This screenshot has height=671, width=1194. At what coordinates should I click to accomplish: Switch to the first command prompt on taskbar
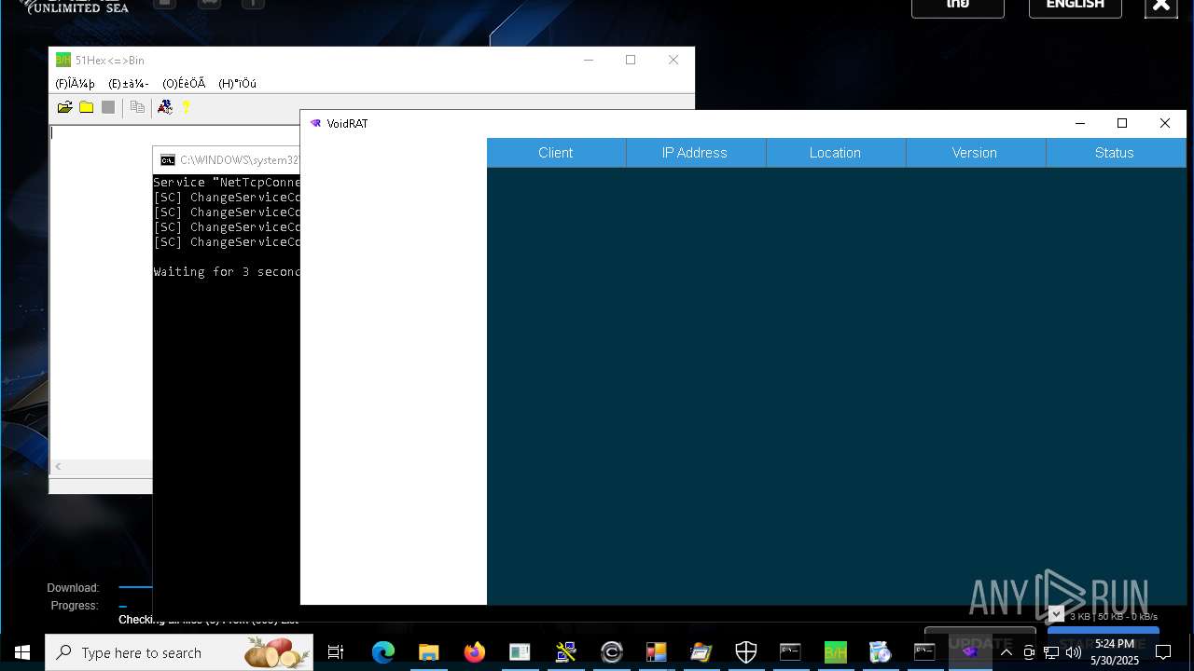790,652
